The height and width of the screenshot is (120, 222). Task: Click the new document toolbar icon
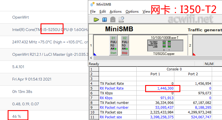(121, 19)
